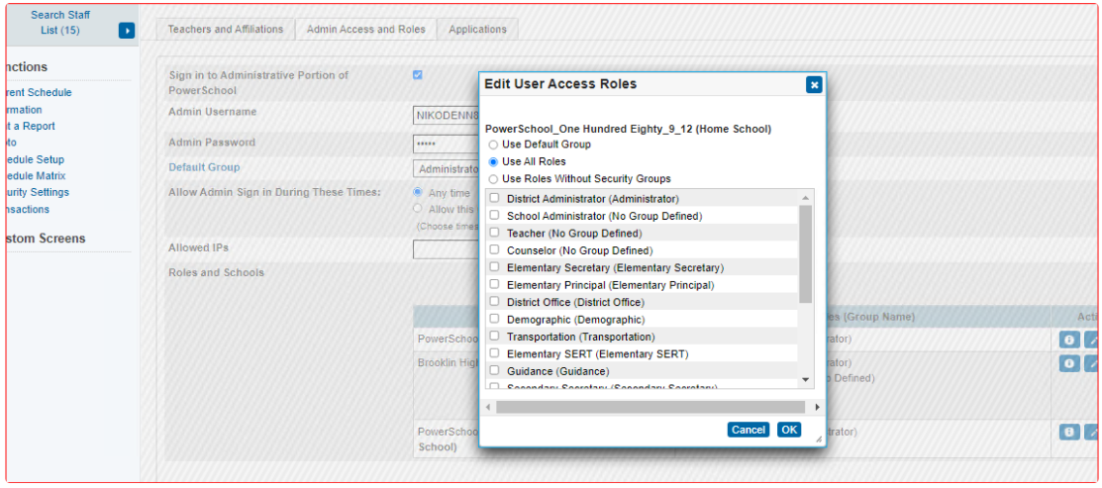1102x488 pixels.
Task: Click the horizontal scroll left arrow in the dialog
Action: point(488,407)
